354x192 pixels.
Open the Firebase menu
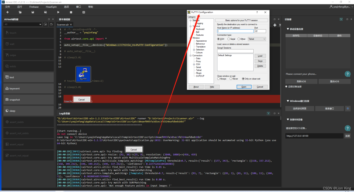point(34,7)
